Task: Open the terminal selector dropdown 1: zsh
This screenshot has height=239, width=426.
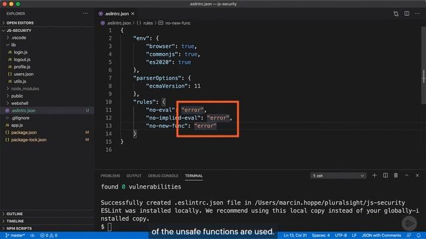Action: pos(338,176)
